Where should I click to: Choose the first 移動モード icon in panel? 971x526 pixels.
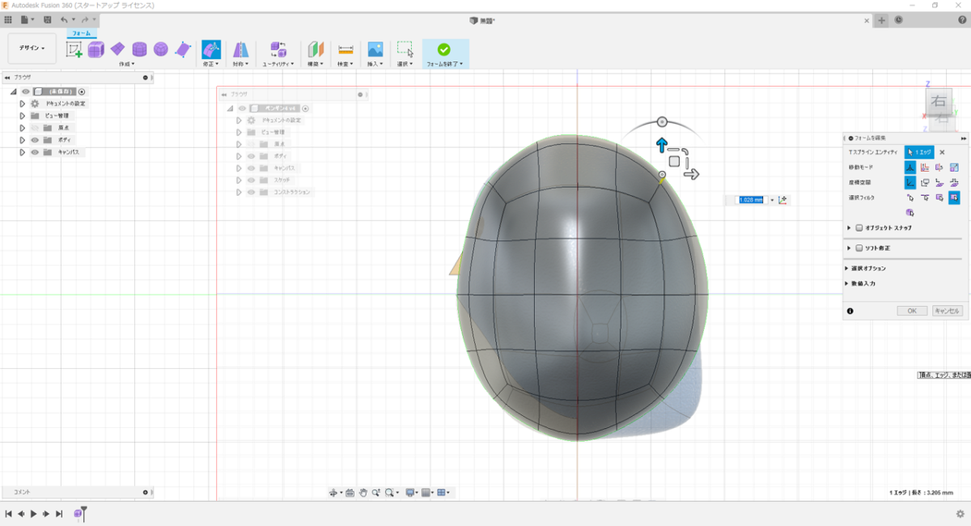[x=910, y=167]
